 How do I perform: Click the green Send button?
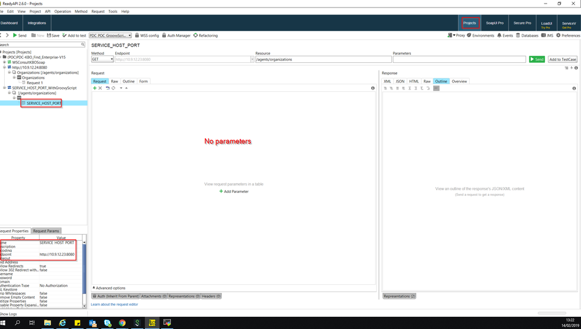point(536,59)
